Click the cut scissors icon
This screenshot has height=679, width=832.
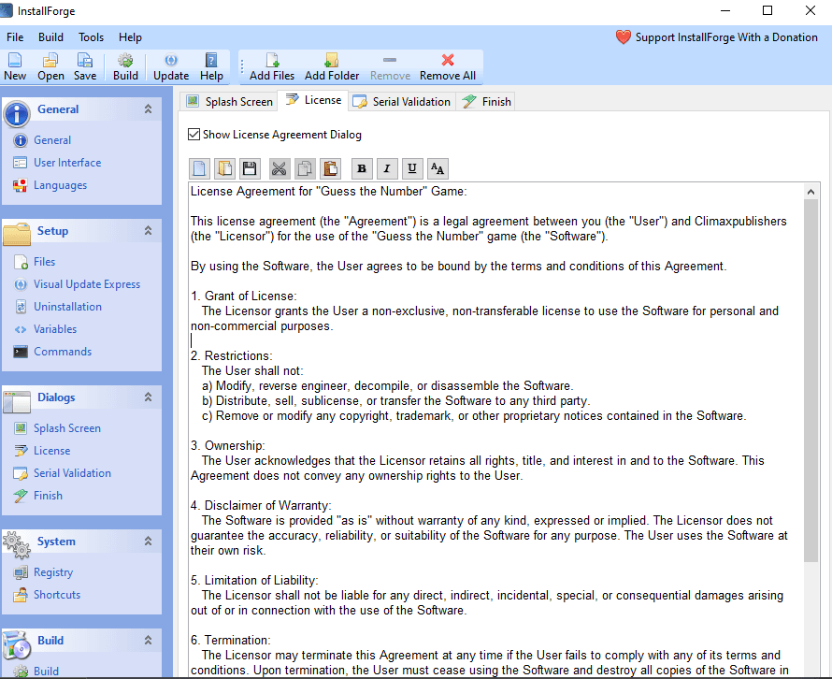click(279, 168)
